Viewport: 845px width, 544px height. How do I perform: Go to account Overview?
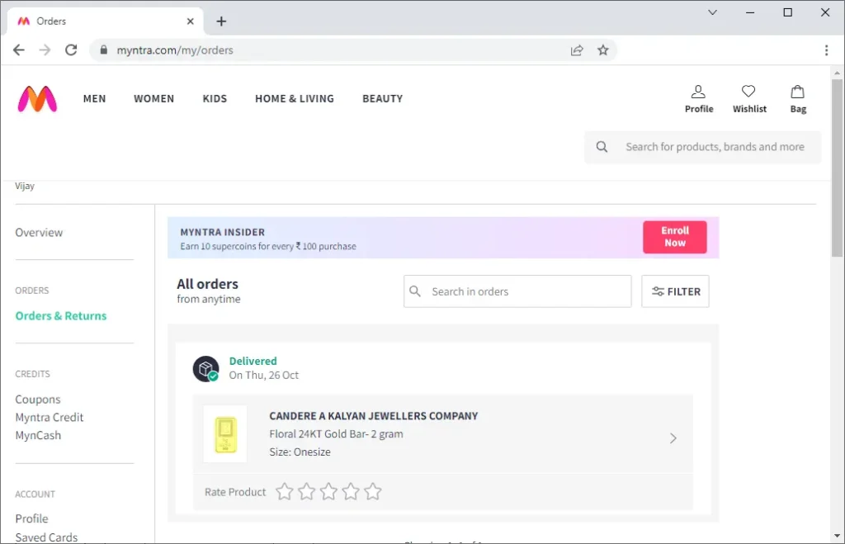[39, 232]
